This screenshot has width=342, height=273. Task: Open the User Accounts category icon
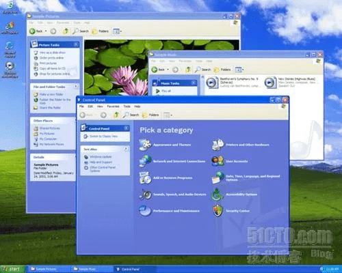(218, 161)
